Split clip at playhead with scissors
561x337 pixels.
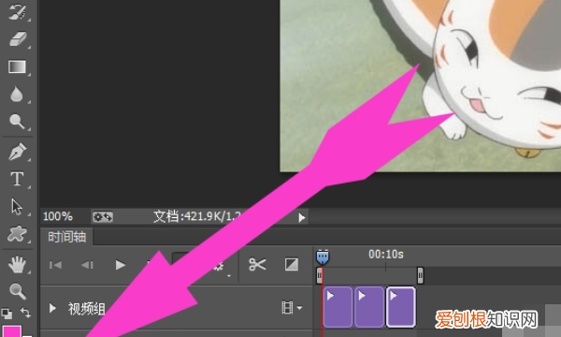point(257,265)
